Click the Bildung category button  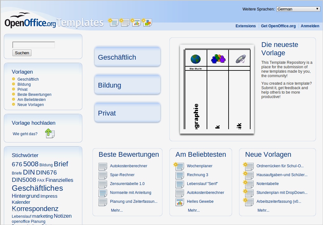click(127, 84)
